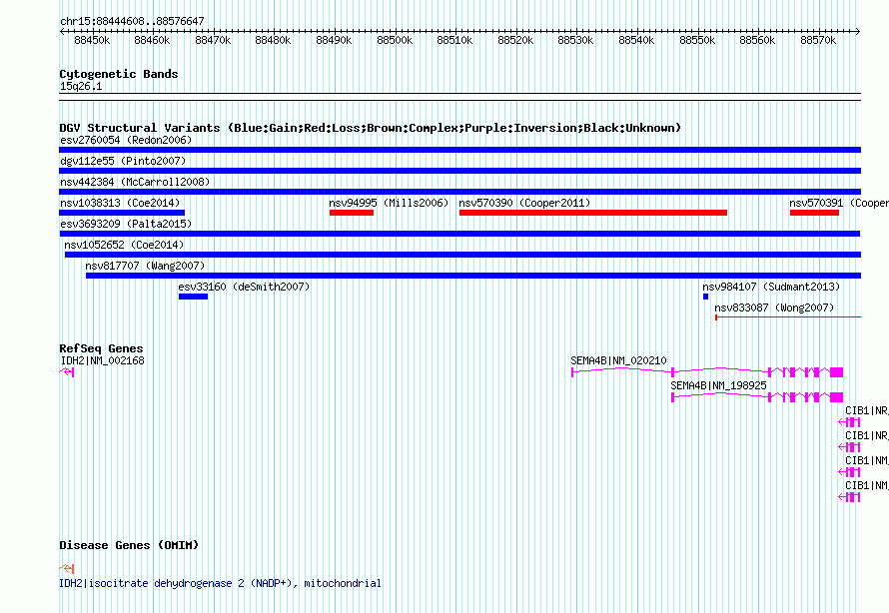Select the dgv112e55 (Pinto2007) variant bar
The width and height of the screenshot is (889, 613).
[x=459, y=171]
